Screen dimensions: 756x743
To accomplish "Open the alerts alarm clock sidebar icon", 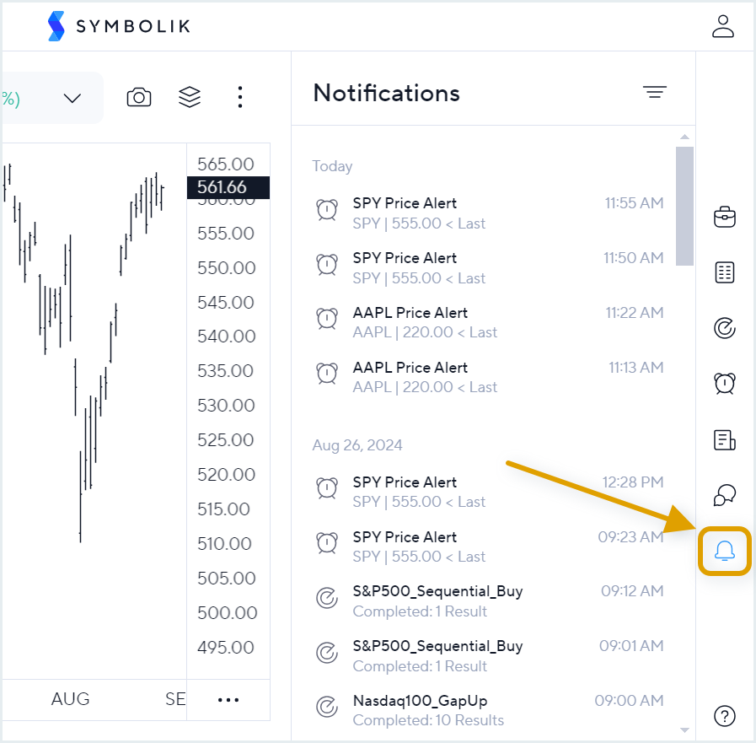I will tap(724, 383).
